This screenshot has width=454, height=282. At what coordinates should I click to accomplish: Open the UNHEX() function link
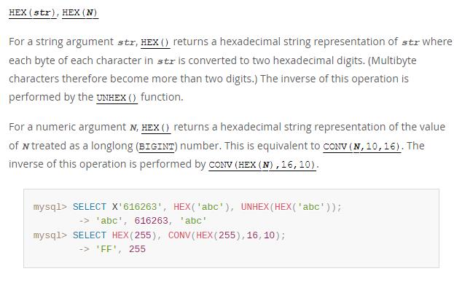pos(117,98)
